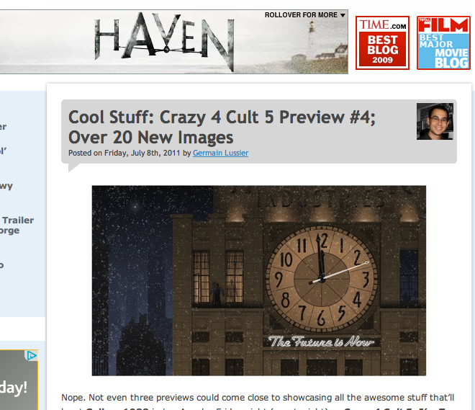Open the Crazy 4 Cult 5 Preview headline

coord(222,127)
